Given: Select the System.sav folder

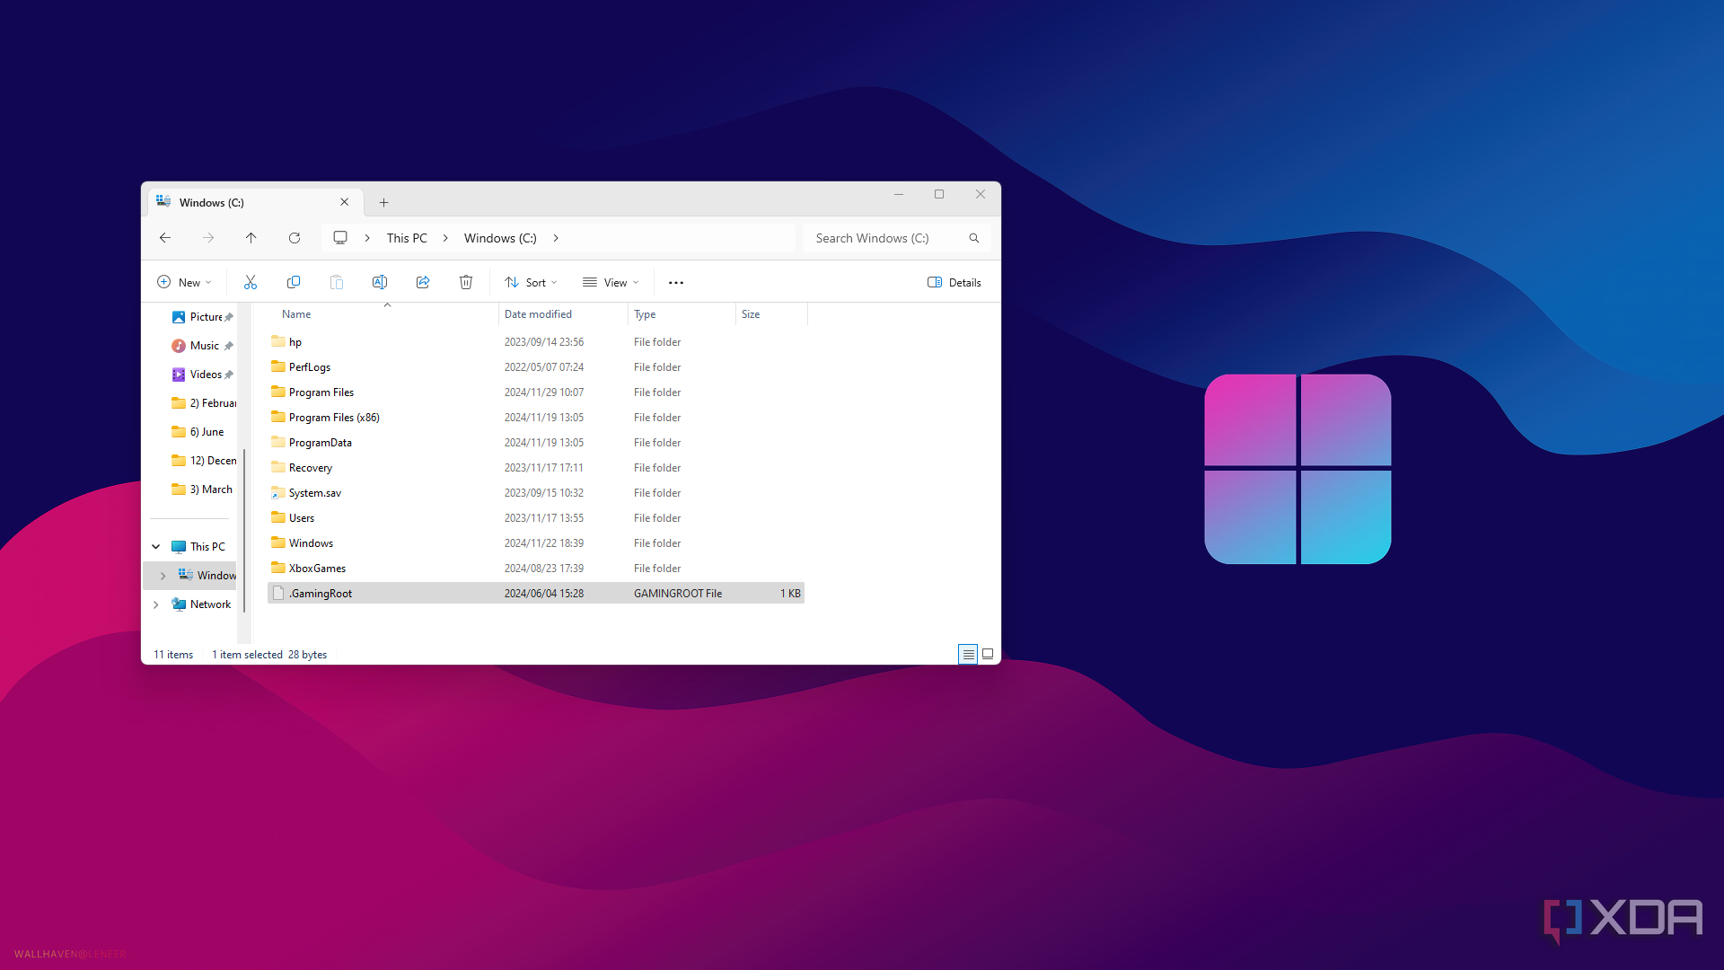Looking at the screenshot, I should tap(536, 493).
